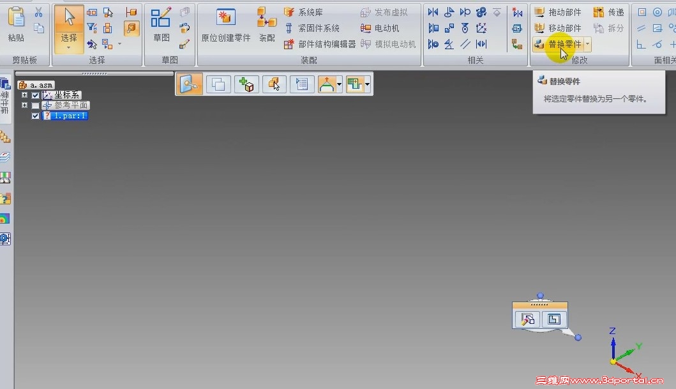Click the angle relationship icon

(x=449, y=44)
